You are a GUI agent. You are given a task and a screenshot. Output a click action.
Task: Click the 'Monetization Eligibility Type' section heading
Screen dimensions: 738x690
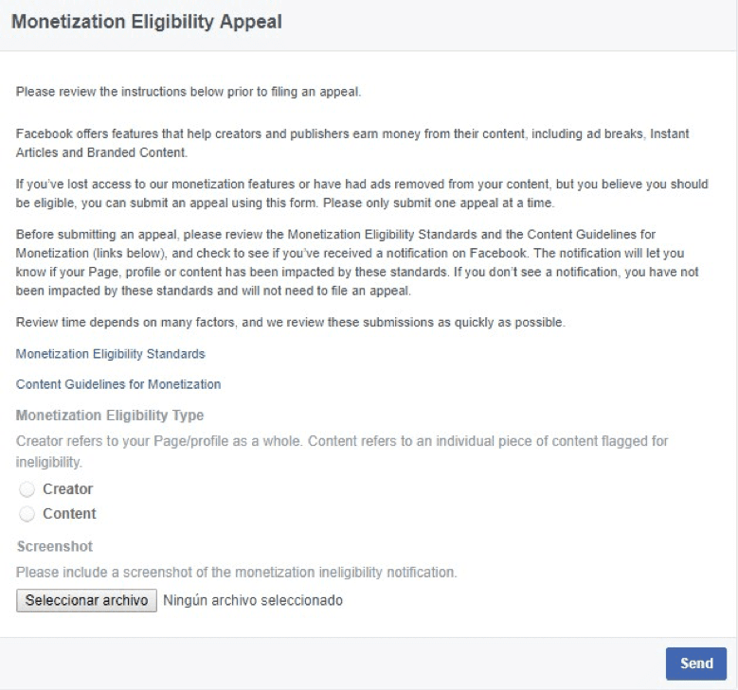tap(110, 416)
